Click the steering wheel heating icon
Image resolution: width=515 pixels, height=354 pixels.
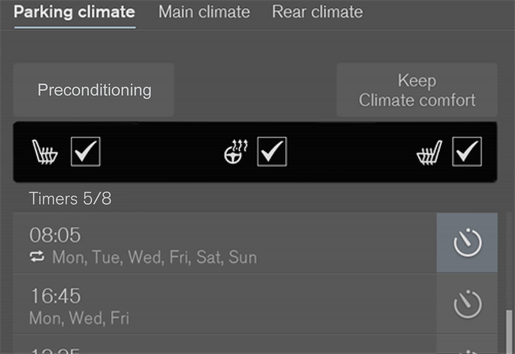click(x=236, y=152)
